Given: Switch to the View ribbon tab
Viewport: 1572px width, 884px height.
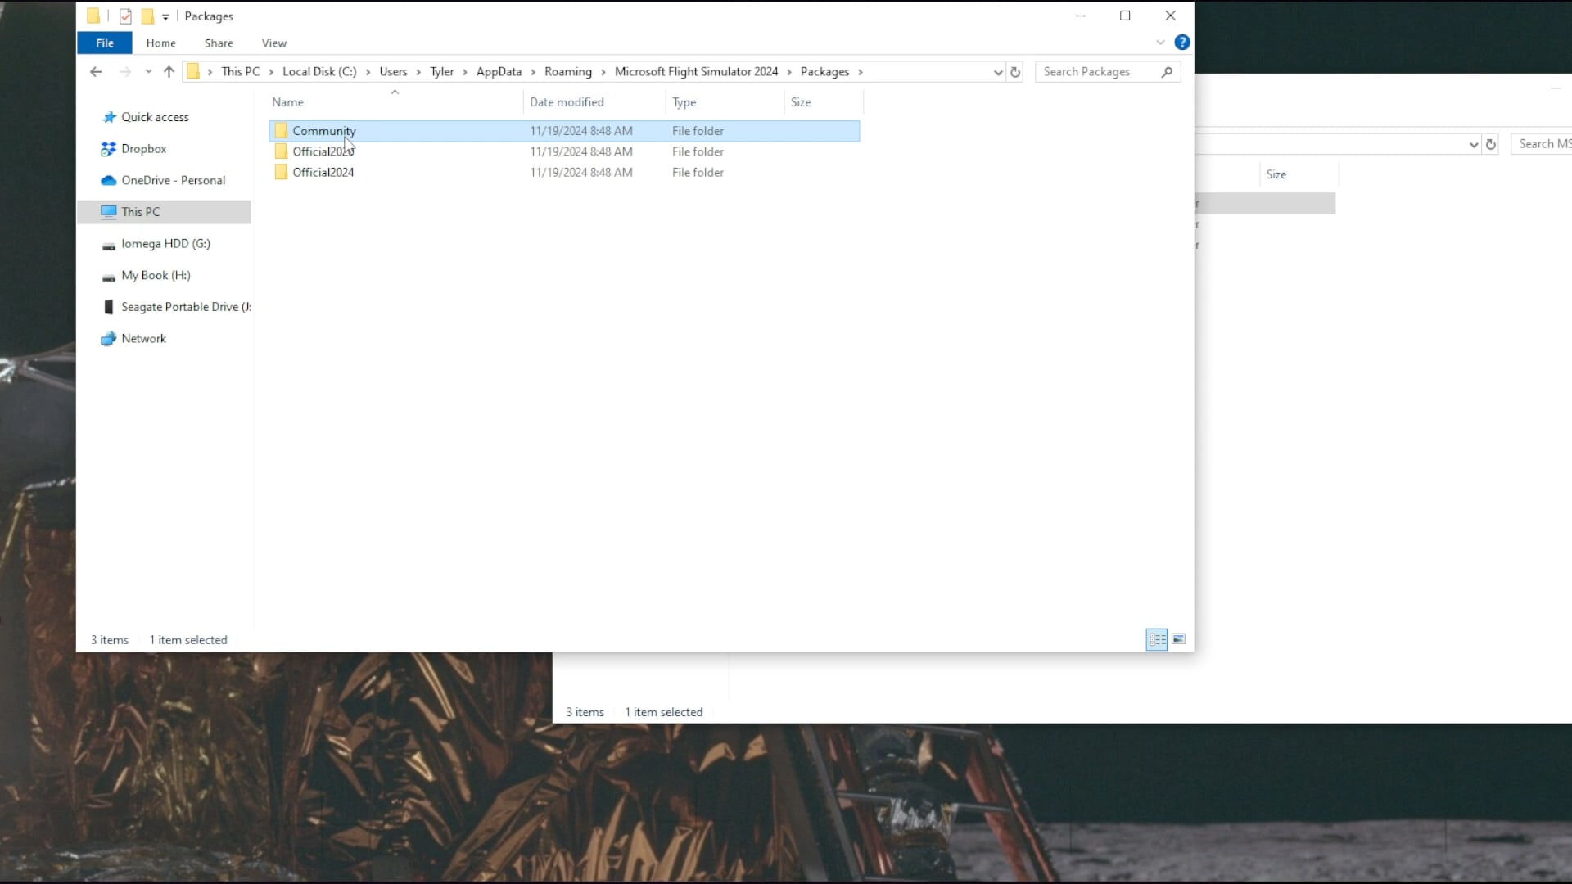Looking at the screenshot, I should (x=274, y=43).
